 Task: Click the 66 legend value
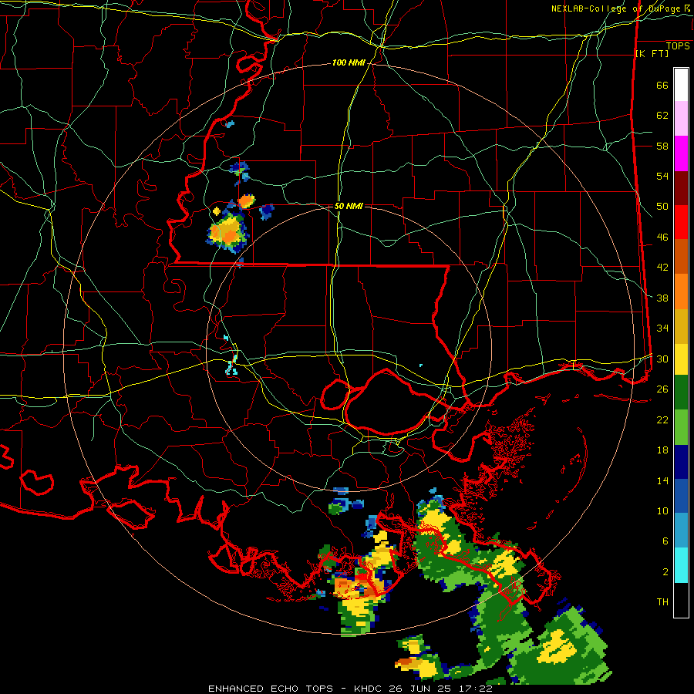(x=662, y=85)
